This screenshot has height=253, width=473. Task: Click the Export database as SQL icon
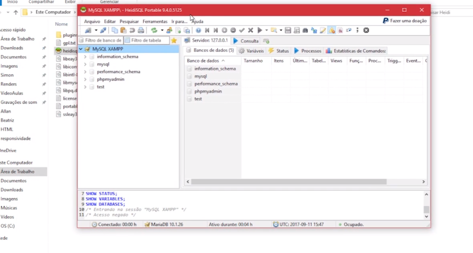(187, 30)
